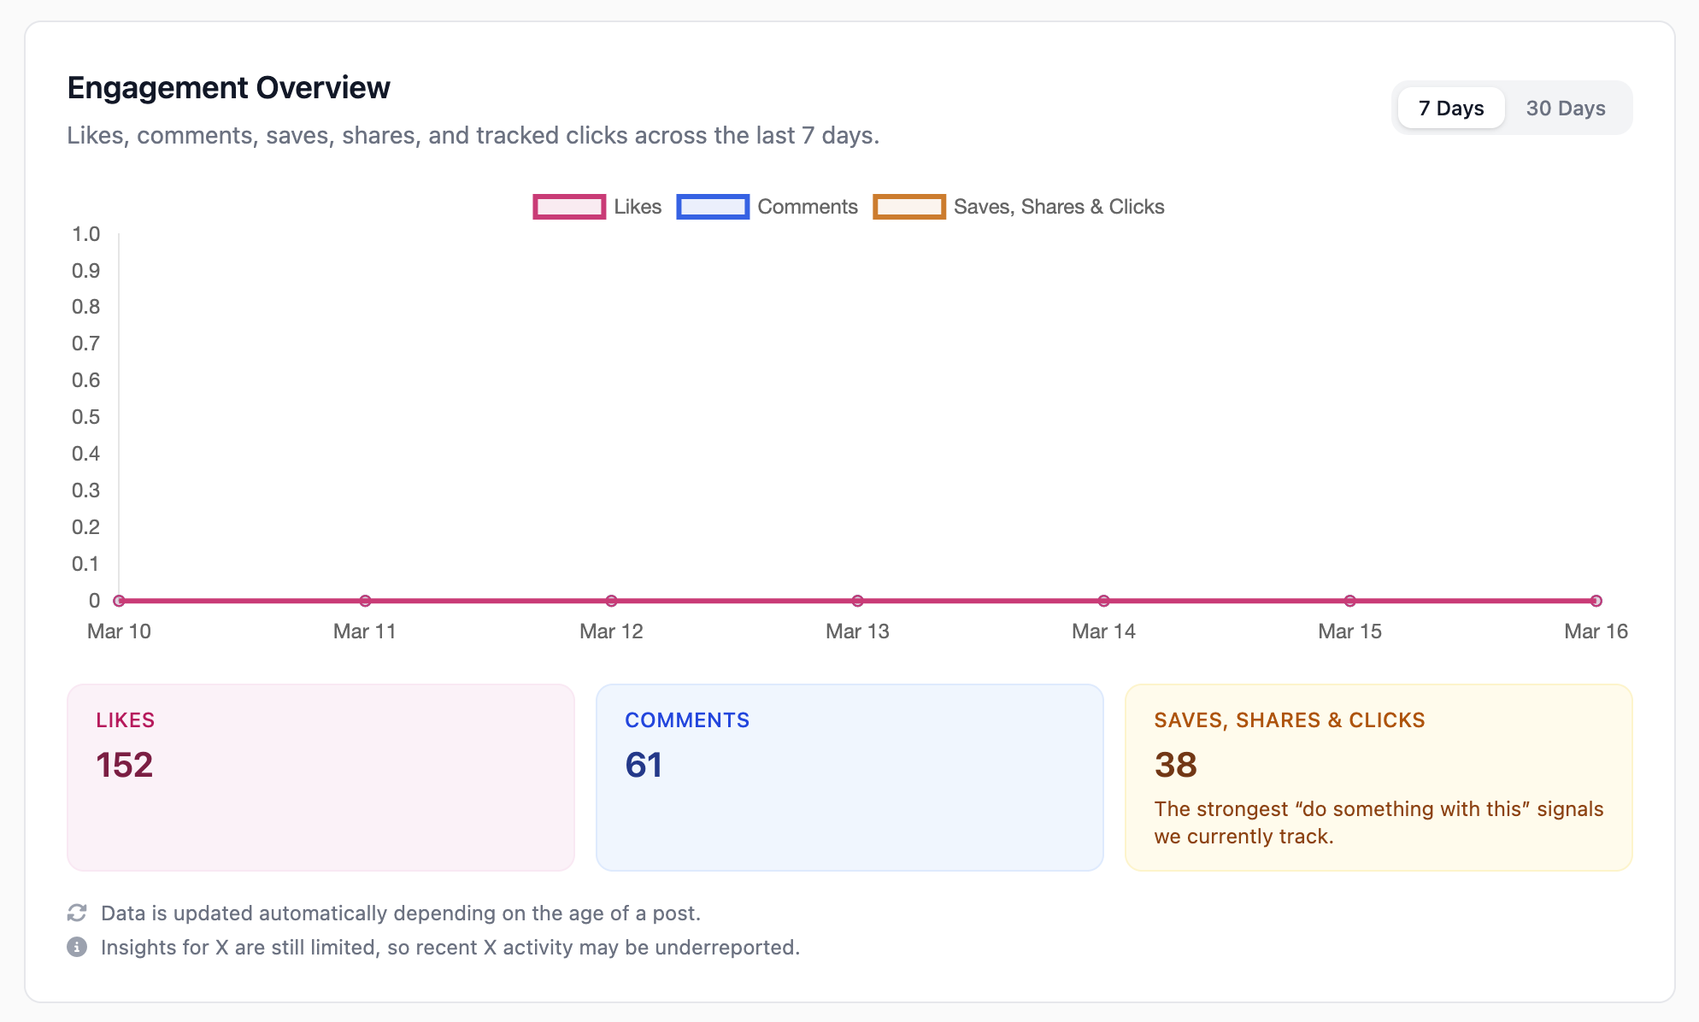Click the info icon beside X insights note
The image size is (1699, 1022).
77,947
